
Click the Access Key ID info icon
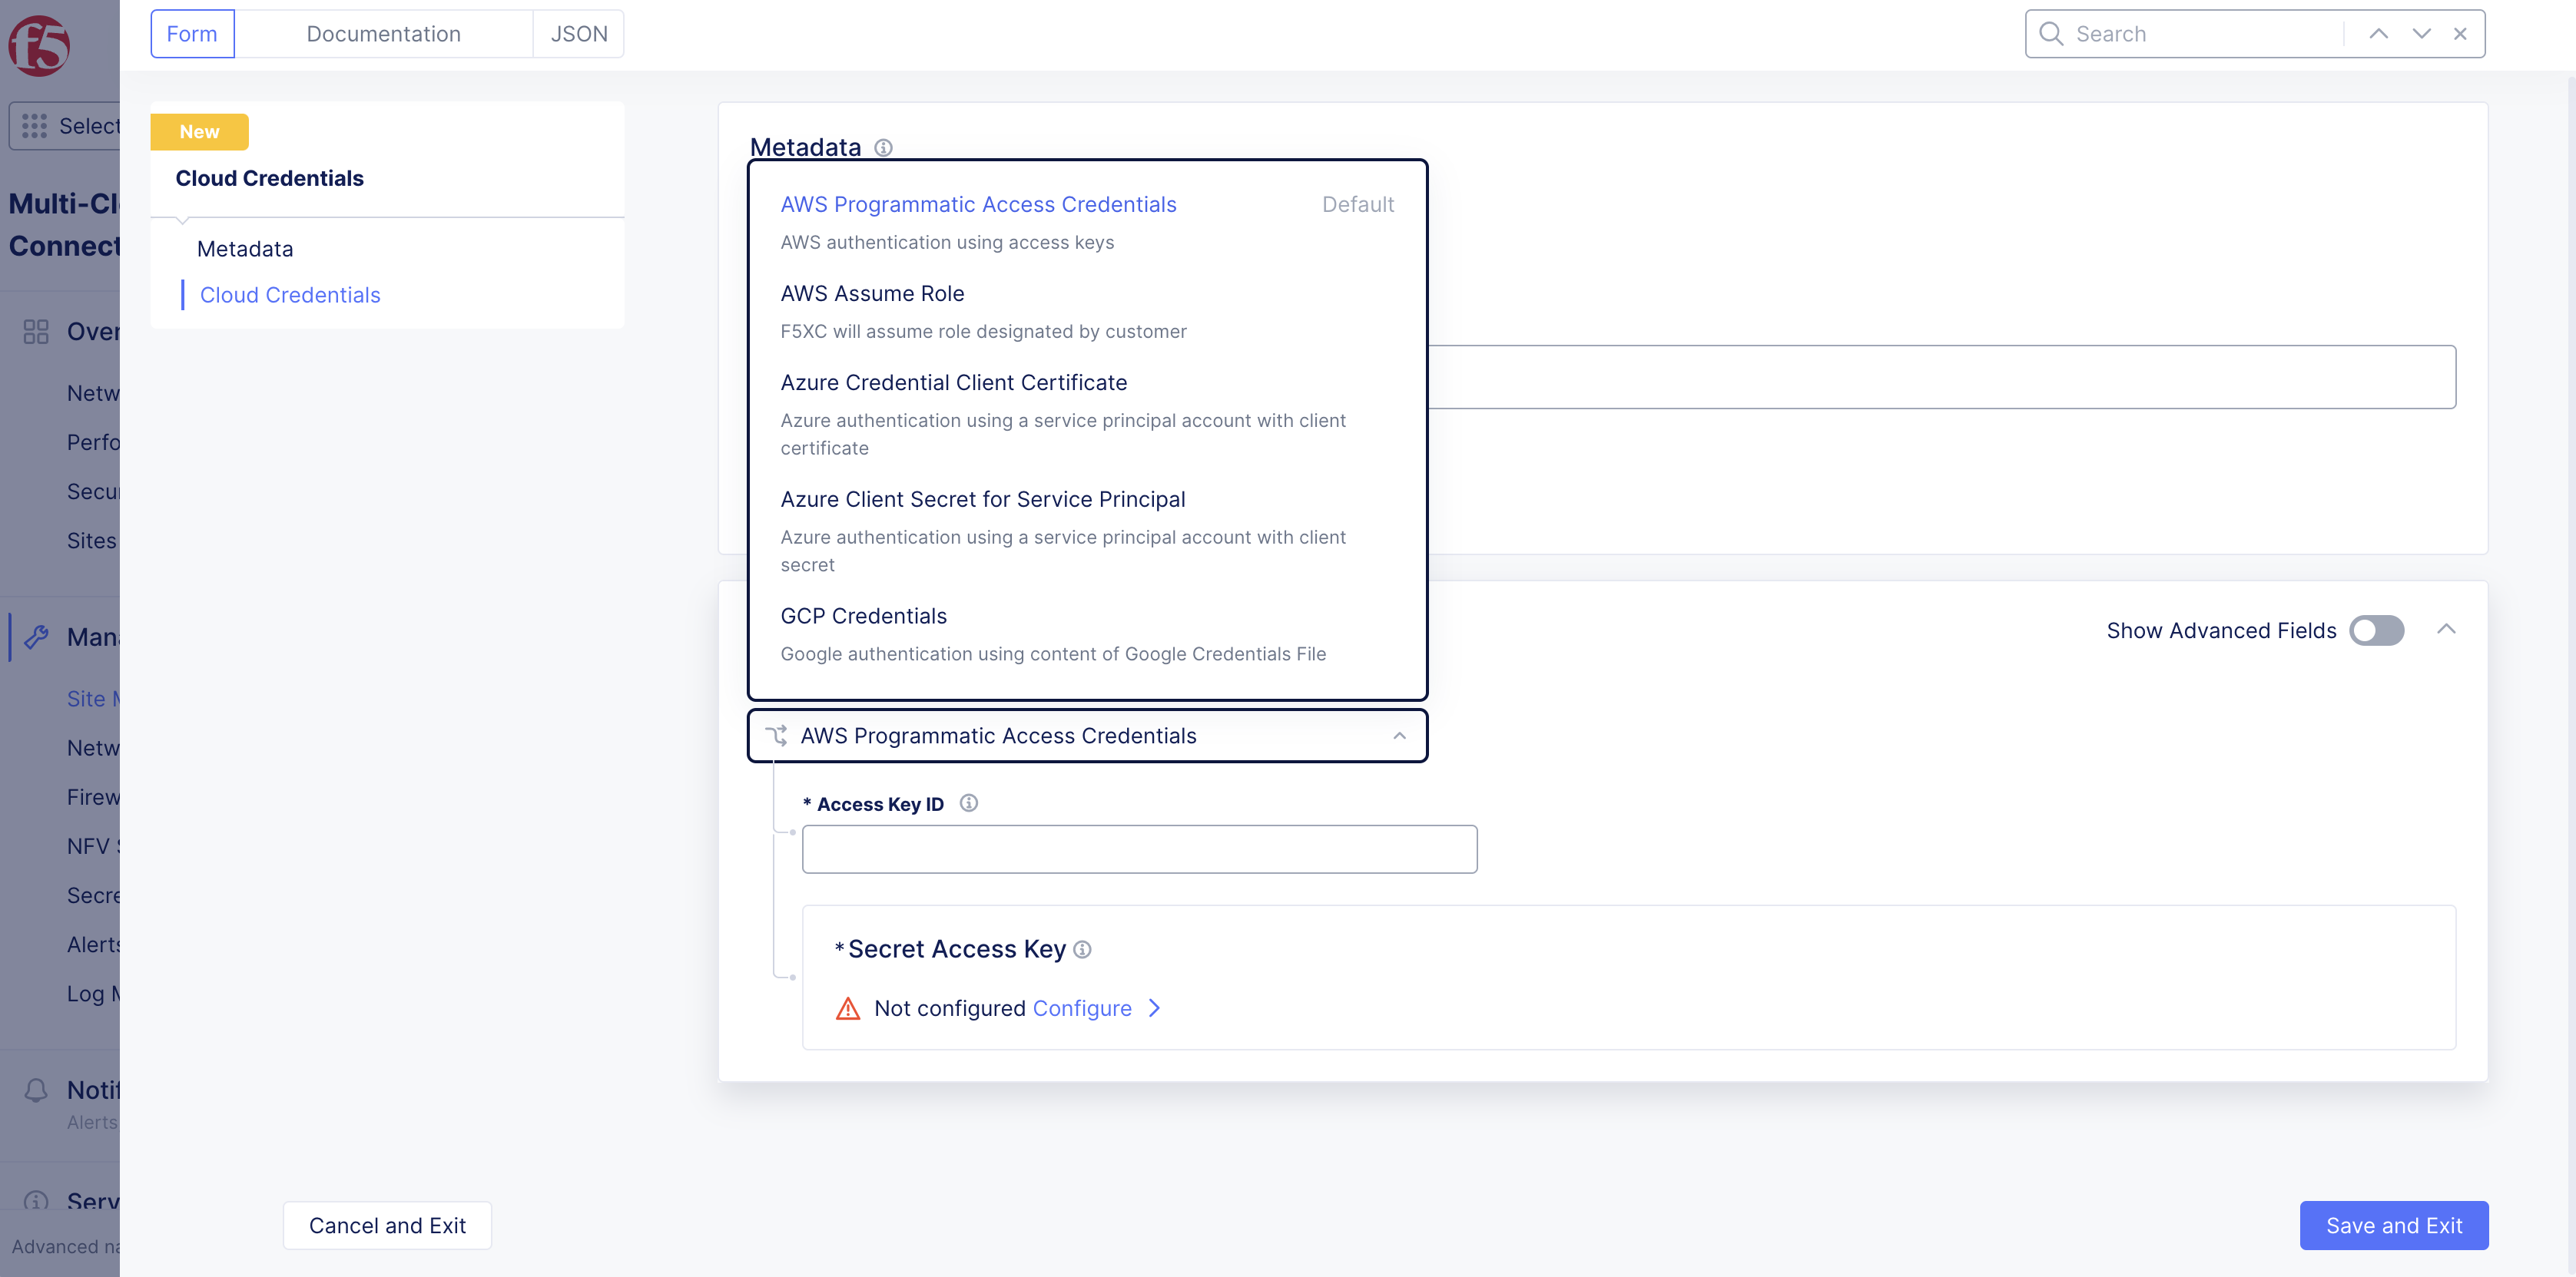pos(968,803)
